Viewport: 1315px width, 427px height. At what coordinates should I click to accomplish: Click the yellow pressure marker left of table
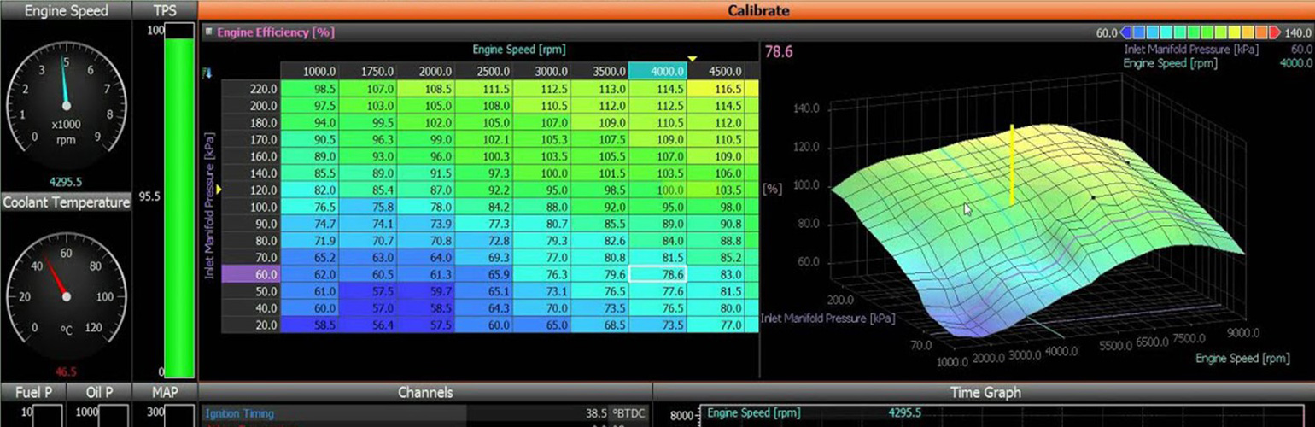[x=218, y=190]
